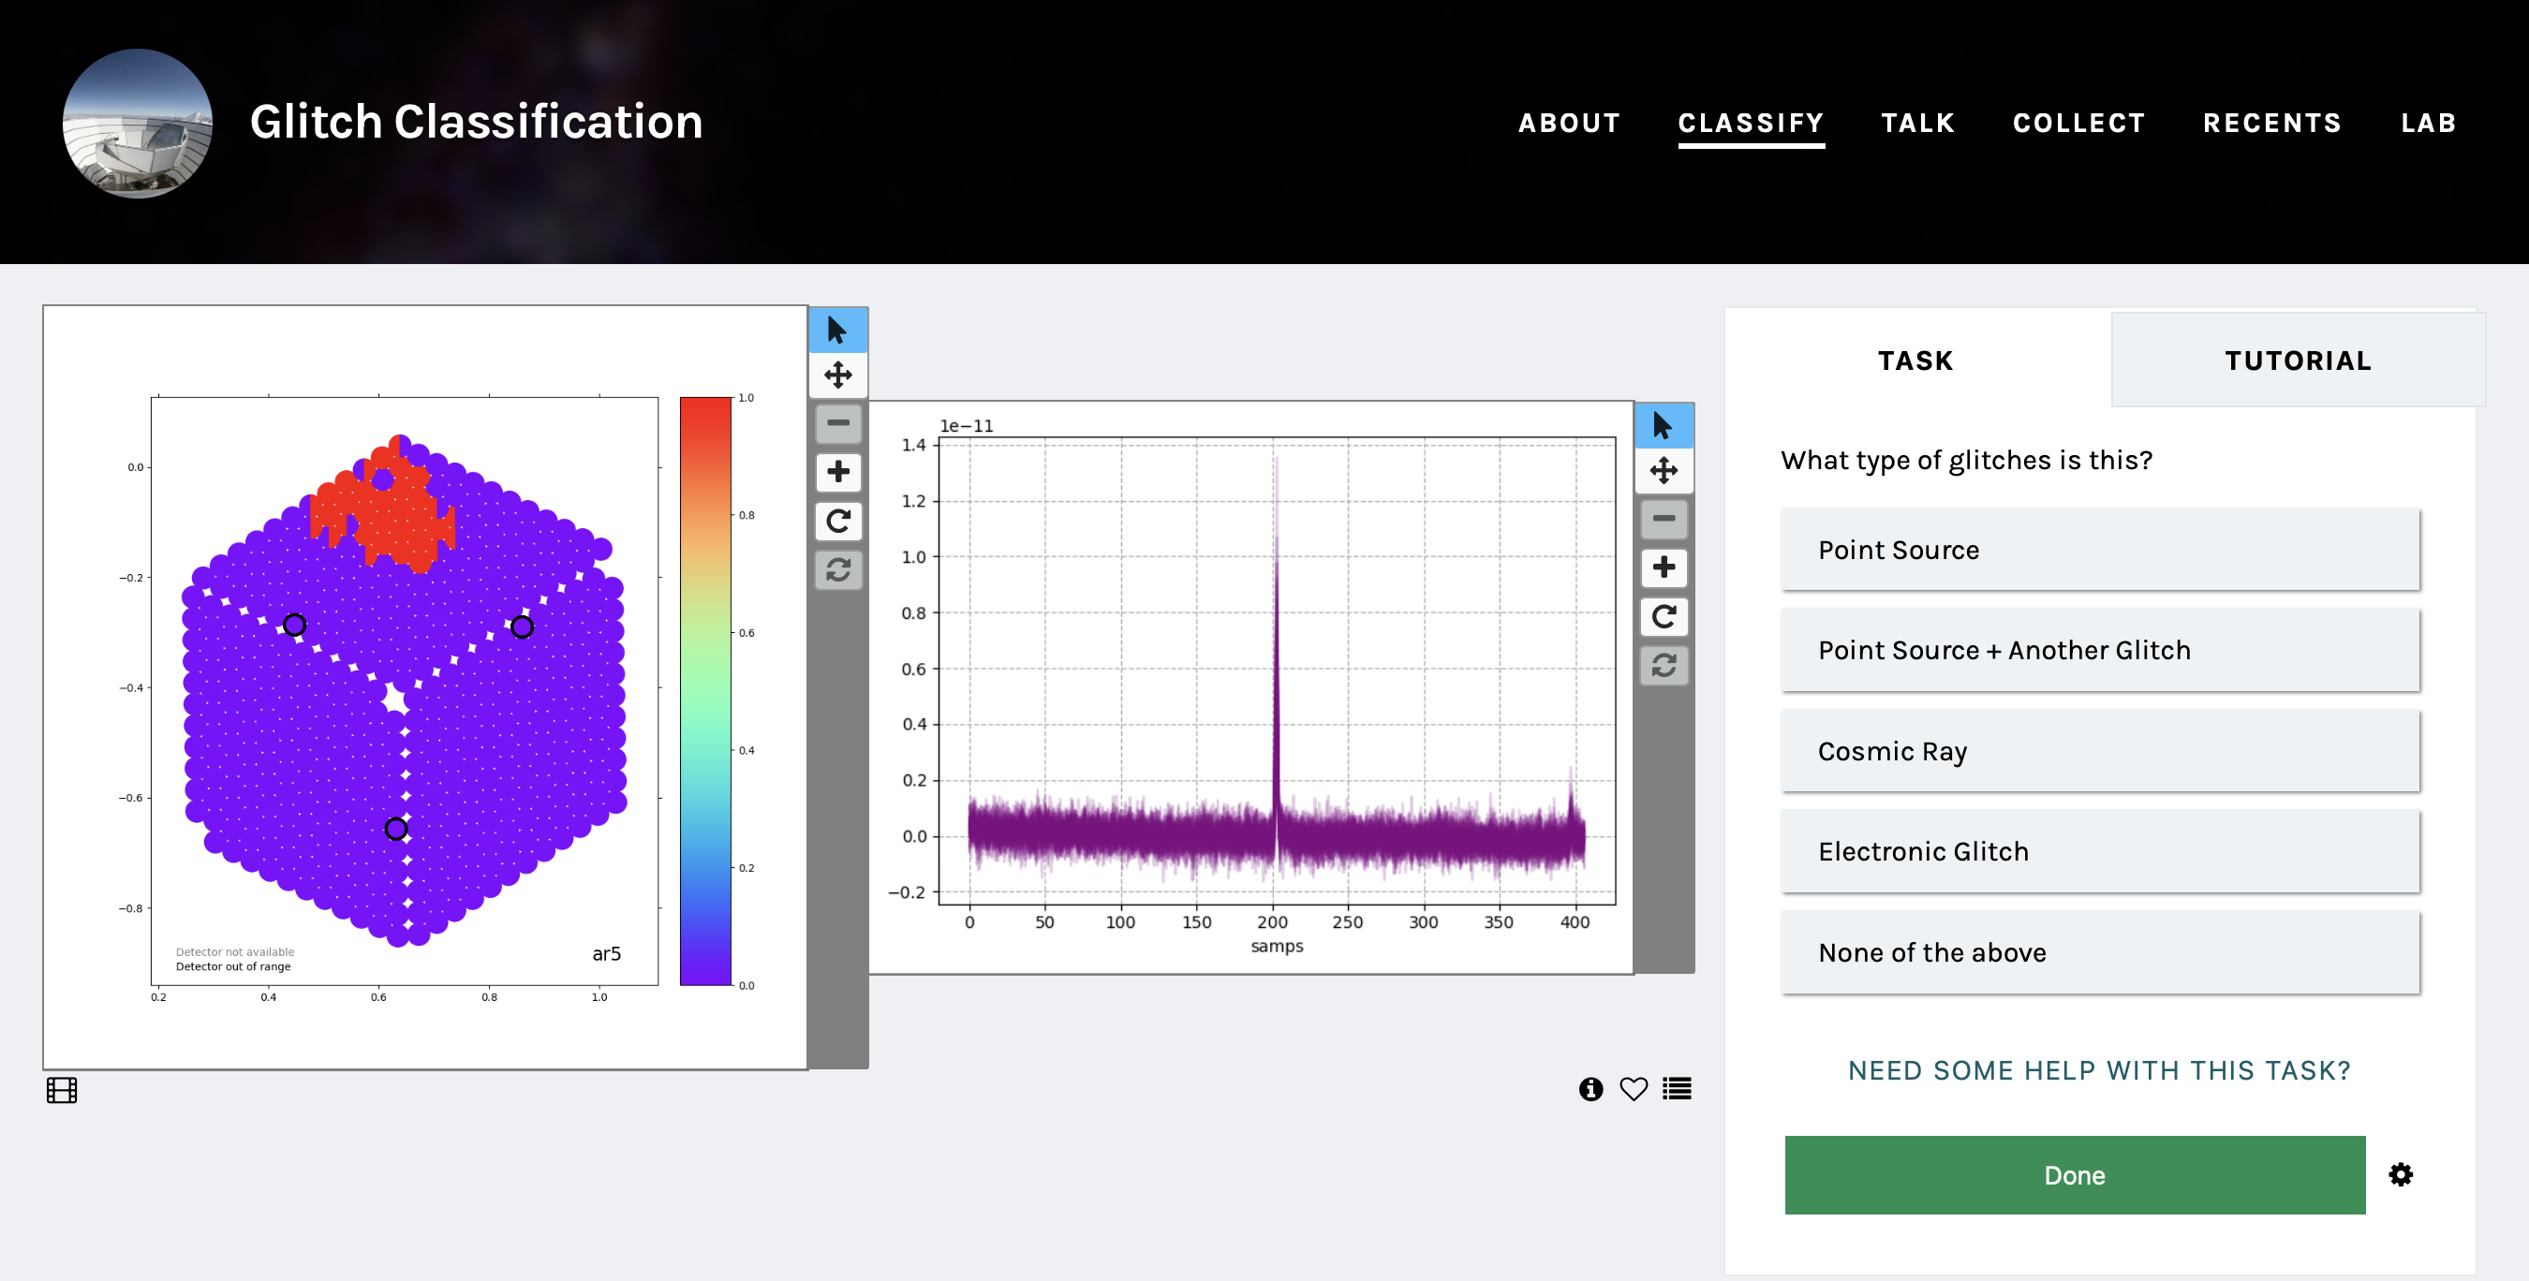Add the subject to favorites with the heart
Viewport: 2529px width, 1281px height.
[x=1634, y=1089]
